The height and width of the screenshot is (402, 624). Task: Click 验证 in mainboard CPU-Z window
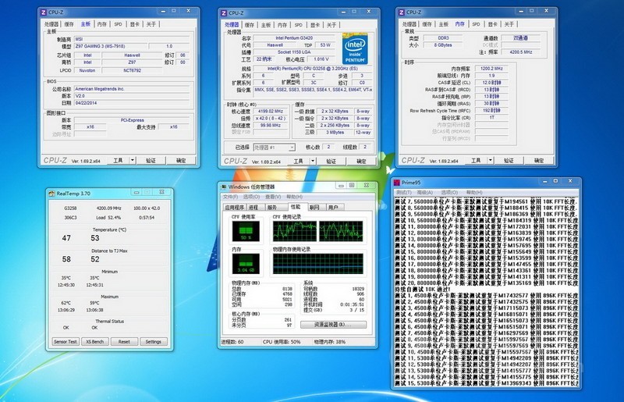pyautogui.click(x=151, y=160)
